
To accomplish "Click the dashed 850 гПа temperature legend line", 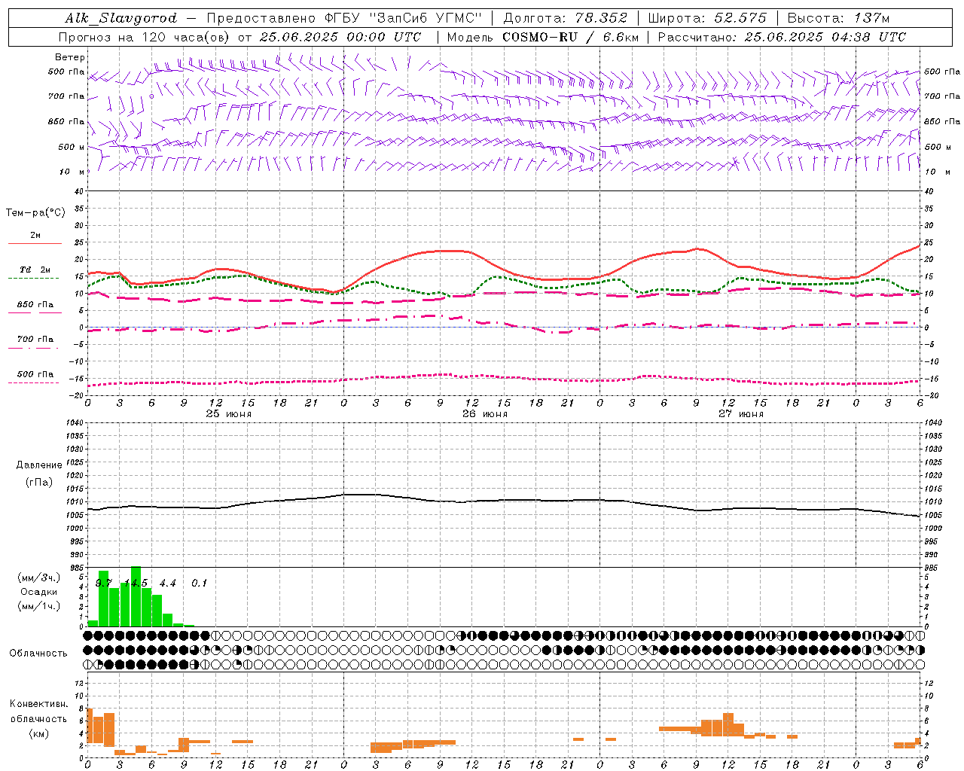I will (x=35, y=313).
